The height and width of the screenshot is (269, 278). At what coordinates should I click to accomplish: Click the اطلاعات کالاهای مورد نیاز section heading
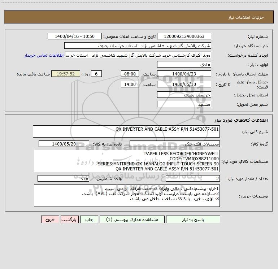pos(241,120)
